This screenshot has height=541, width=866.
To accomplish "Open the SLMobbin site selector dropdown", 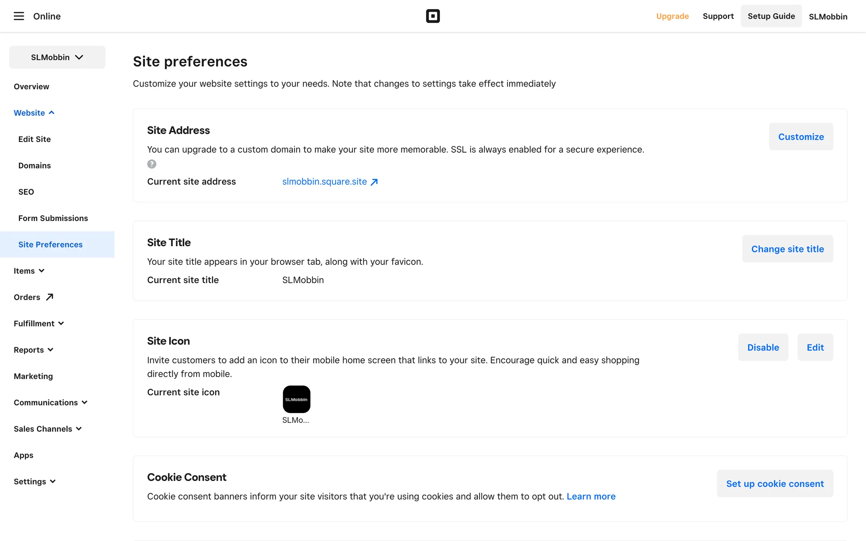I will 57,57.
